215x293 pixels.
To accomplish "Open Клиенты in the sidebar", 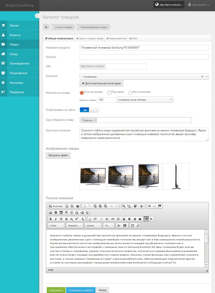I will pos(19,35).
